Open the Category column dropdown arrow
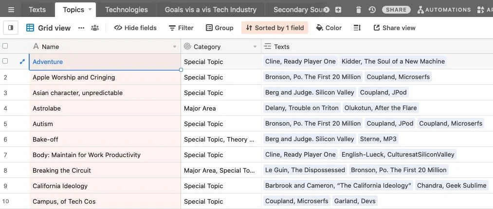 pos(255,47)
